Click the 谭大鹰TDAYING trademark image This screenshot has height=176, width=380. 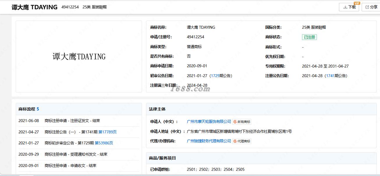(x=79, y=57)
